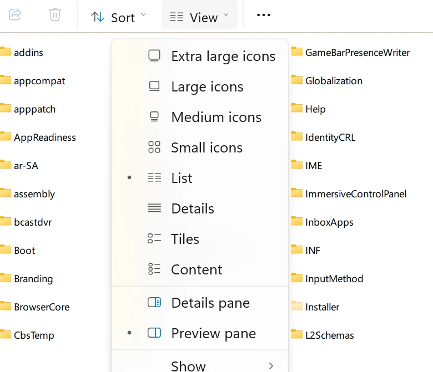
Task: Select the Installer folder icon
Action: tap(297, 306)
